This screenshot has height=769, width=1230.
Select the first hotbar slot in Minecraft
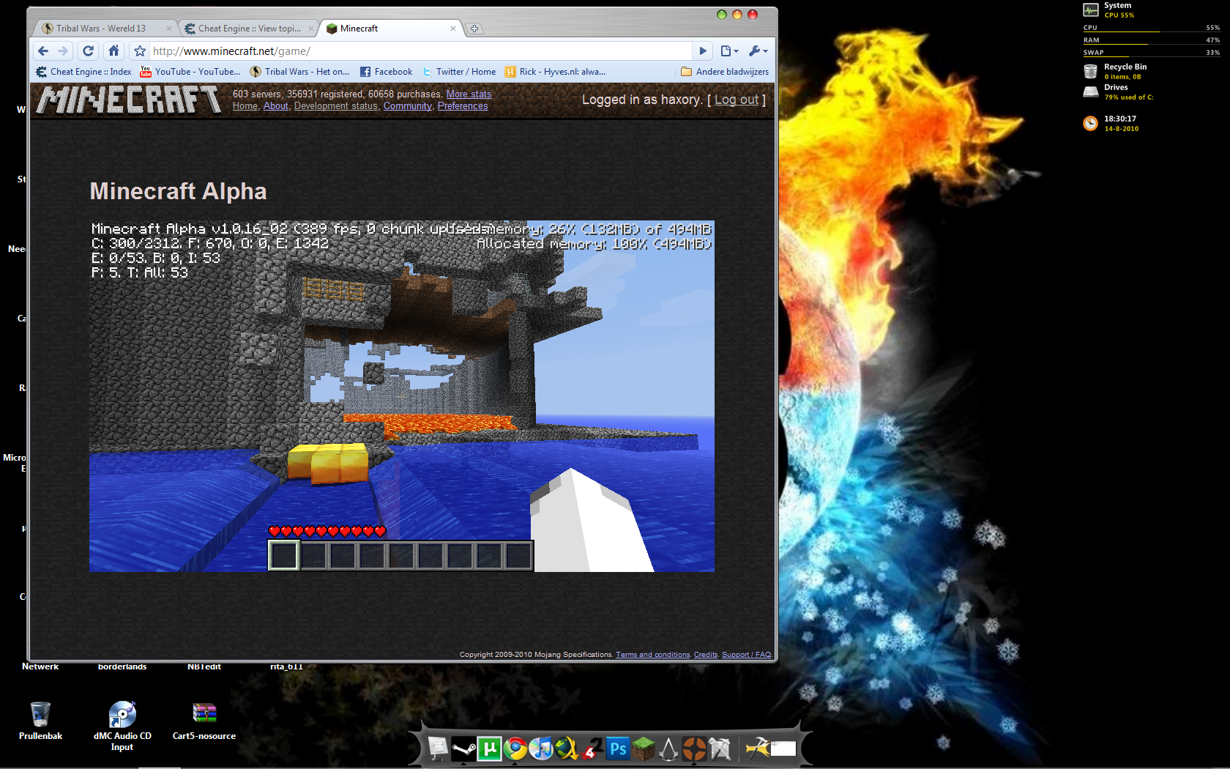click(284, 555)
